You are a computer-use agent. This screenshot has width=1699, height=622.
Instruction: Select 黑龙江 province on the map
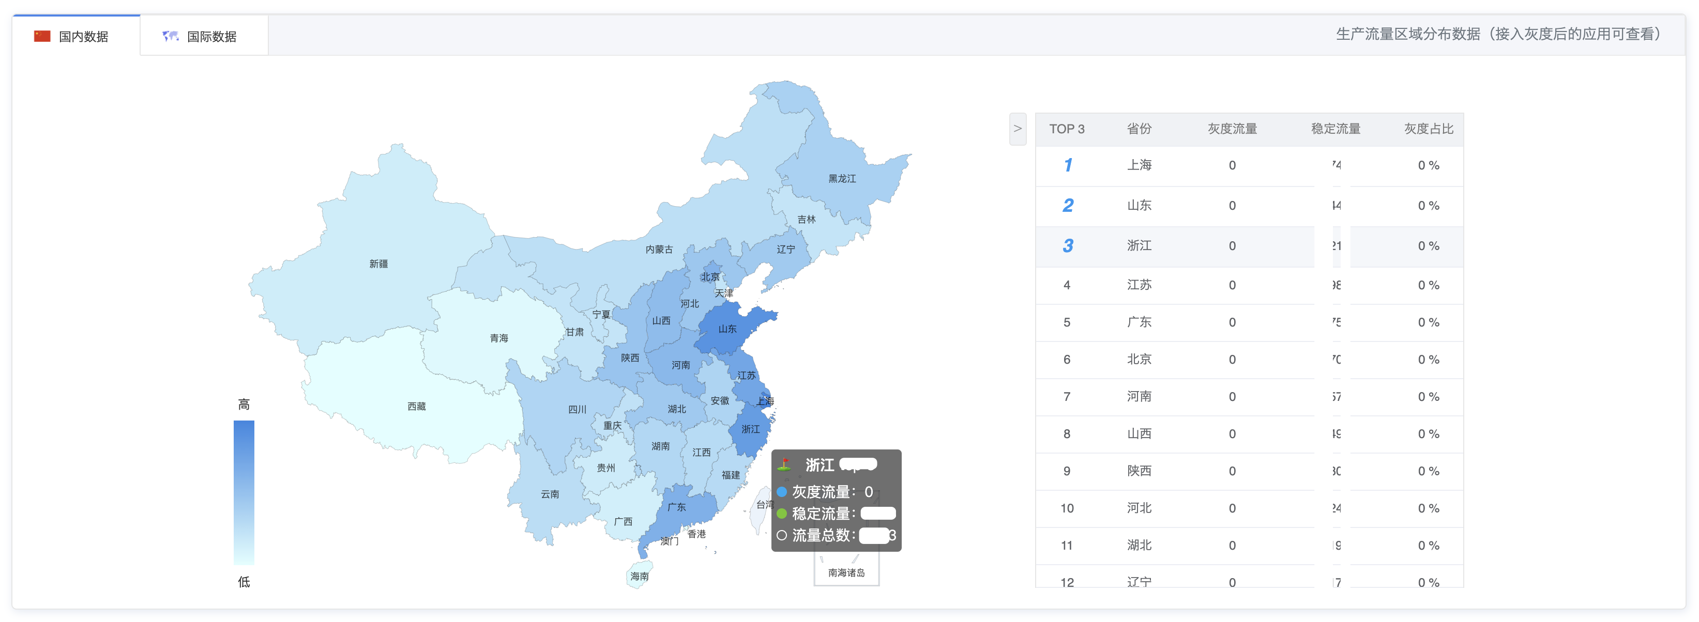842,179
